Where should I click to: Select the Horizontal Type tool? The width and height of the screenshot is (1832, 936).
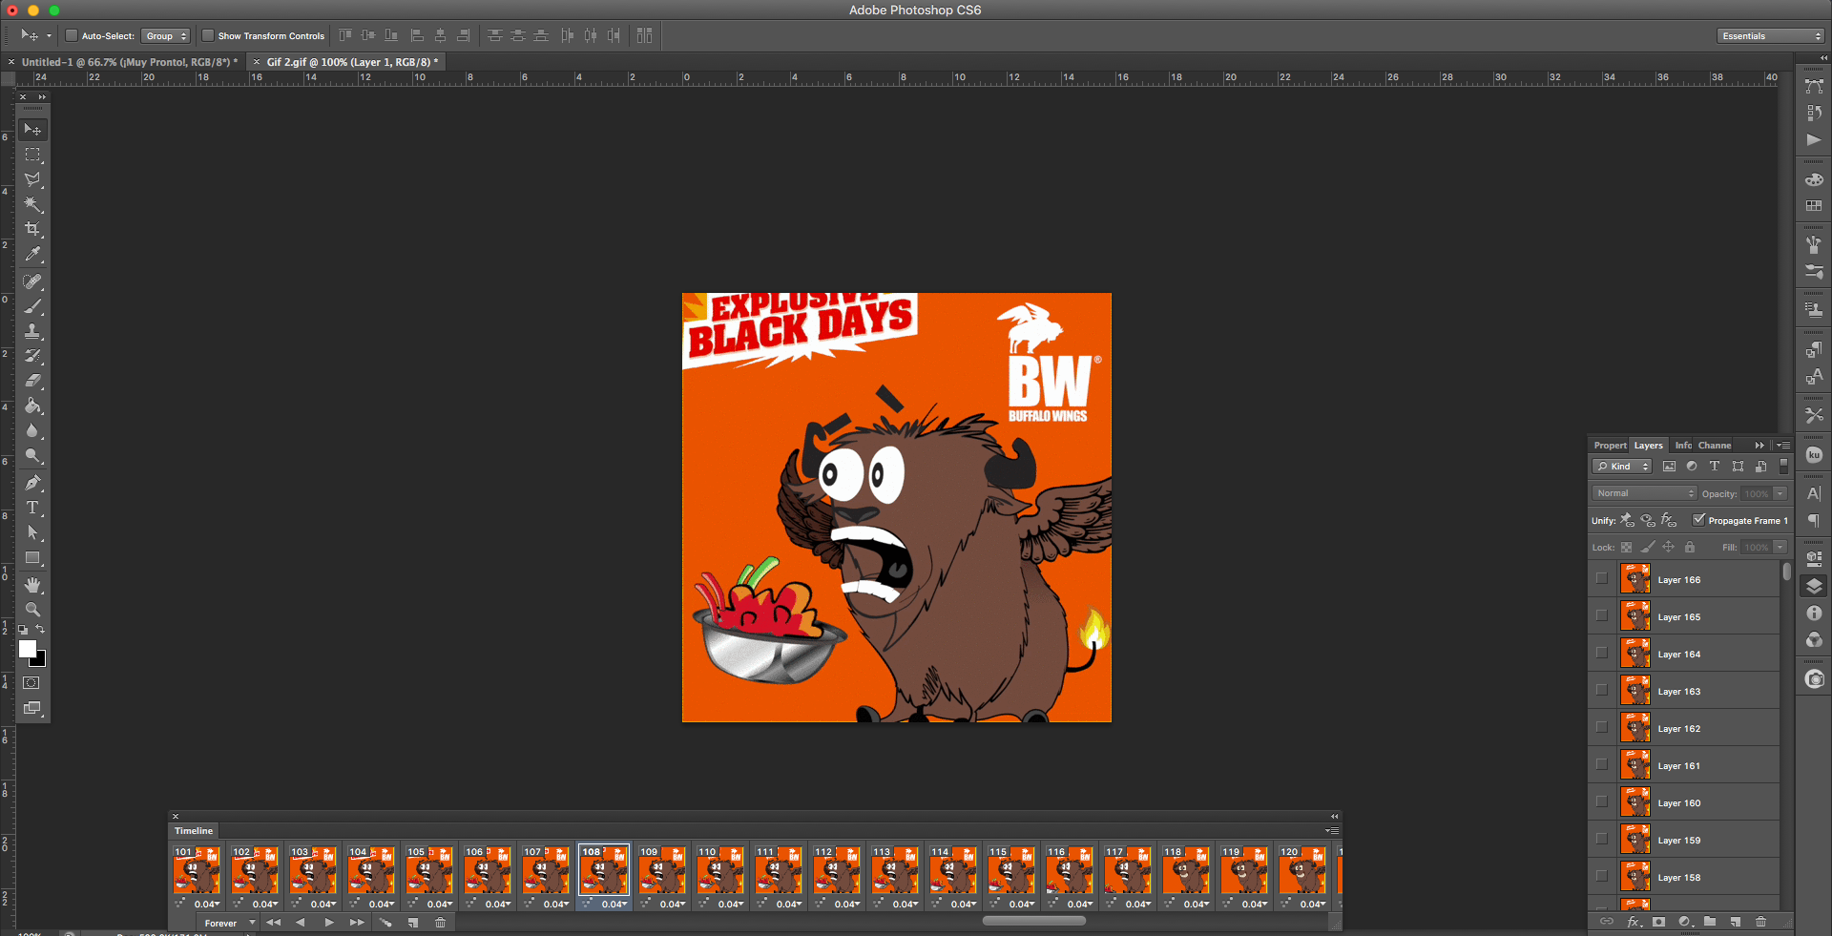[32, 508]
